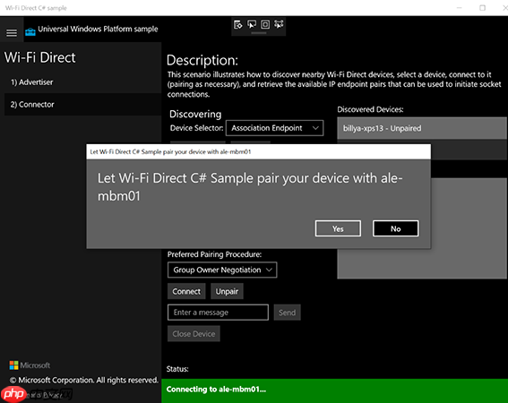This screenshot has width=508, height=403.
Task: Select billya-xps13 - Unpaired device row
Action: click(x=422, y=128)
